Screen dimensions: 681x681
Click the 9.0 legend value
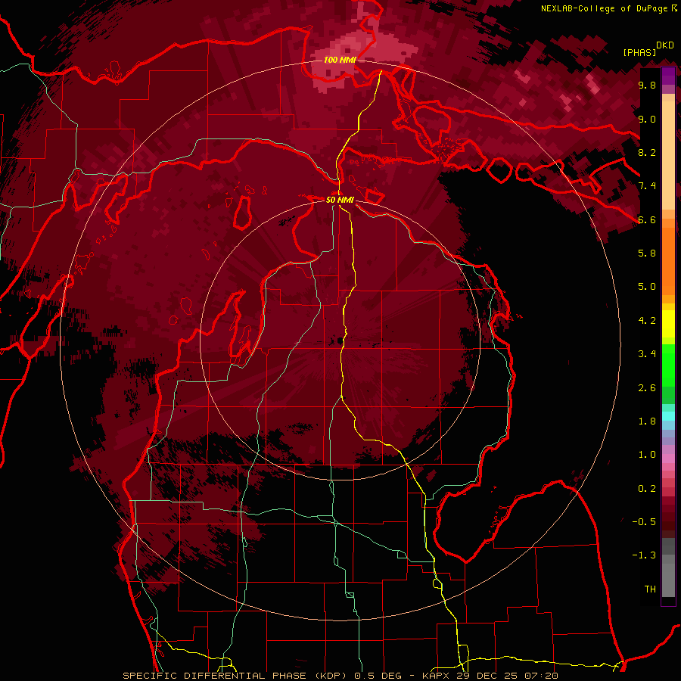647,119
